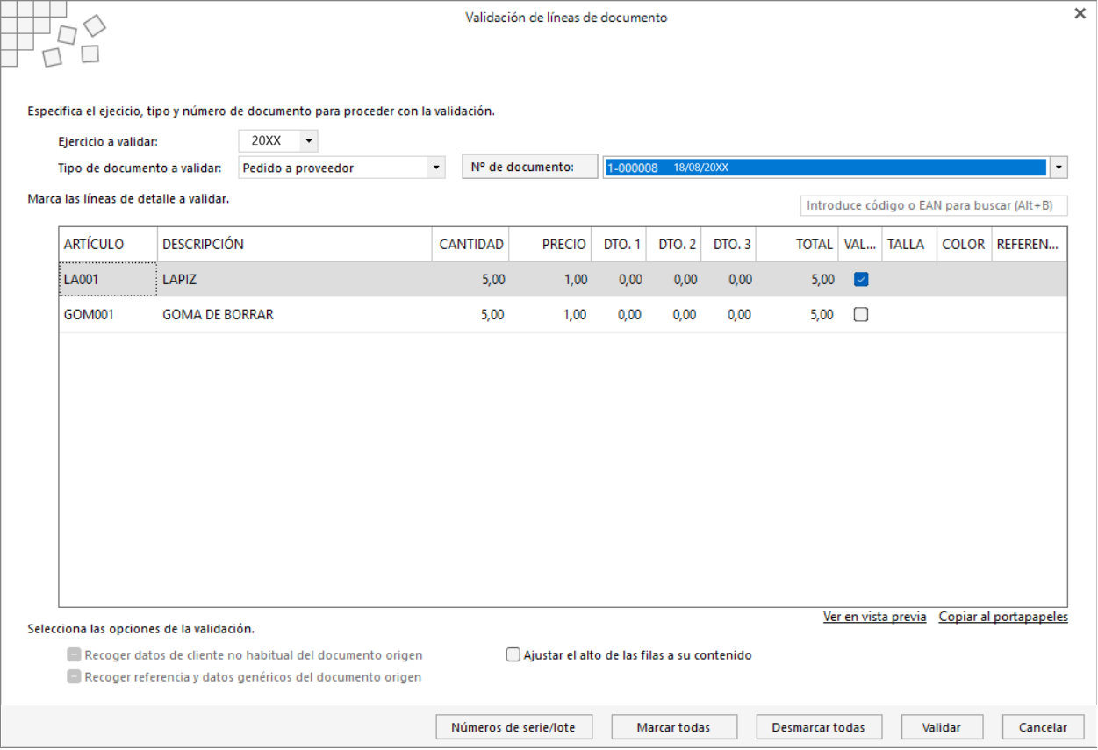This screenshot has height=750, width=1098.
Task: Click the DTO. 1 column header
Action: point(620,245)
